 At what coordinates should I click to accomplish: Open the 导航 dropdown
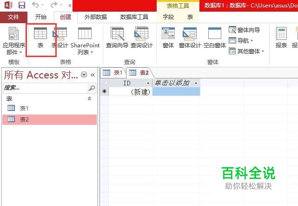point(241,40)
